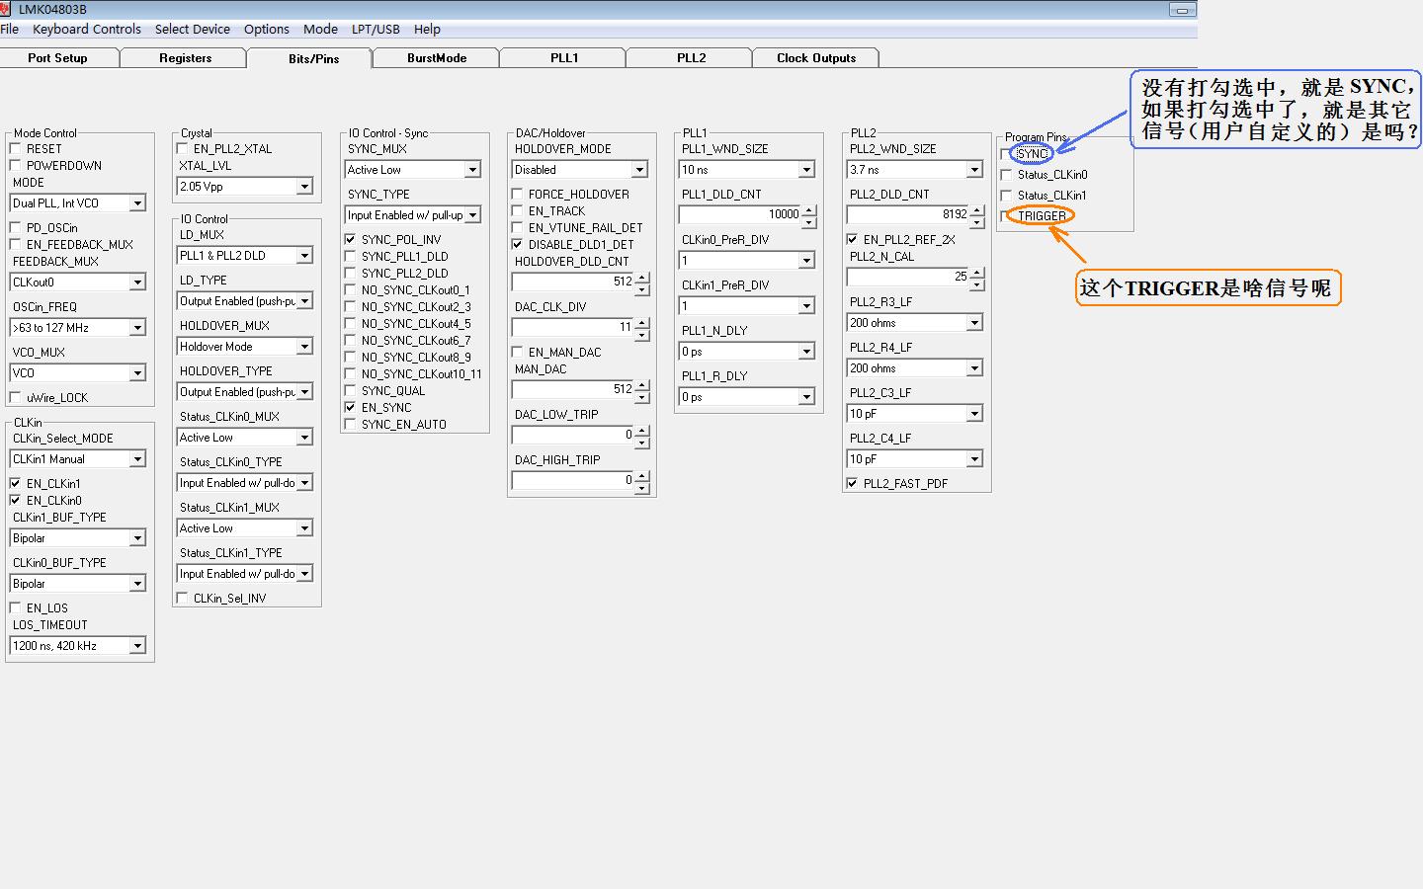
Task: Uncheck the EN_PLL2_REF_2X checkbox
Action: (x=853, y=240)
